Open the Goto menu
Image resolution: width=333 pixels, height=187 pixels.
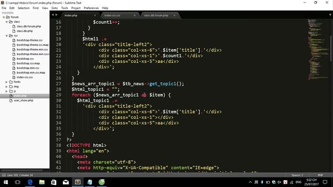(55, 8)
